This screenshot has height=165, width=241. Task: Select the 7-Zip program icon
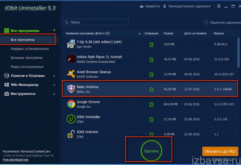tap(71, 44)
